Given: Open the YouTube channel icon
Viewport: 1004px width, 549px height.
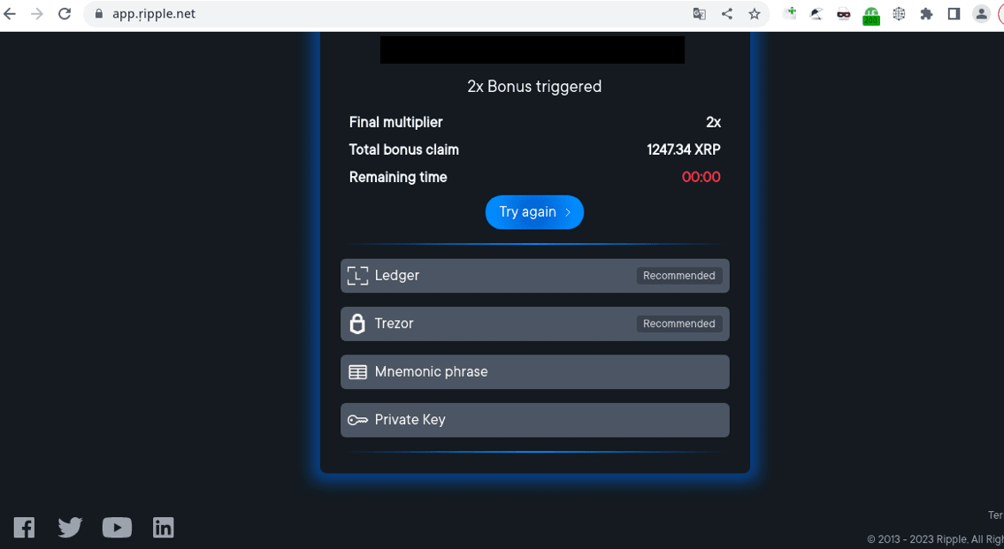Looking at the screenshot, I should (x=117, y=528).
